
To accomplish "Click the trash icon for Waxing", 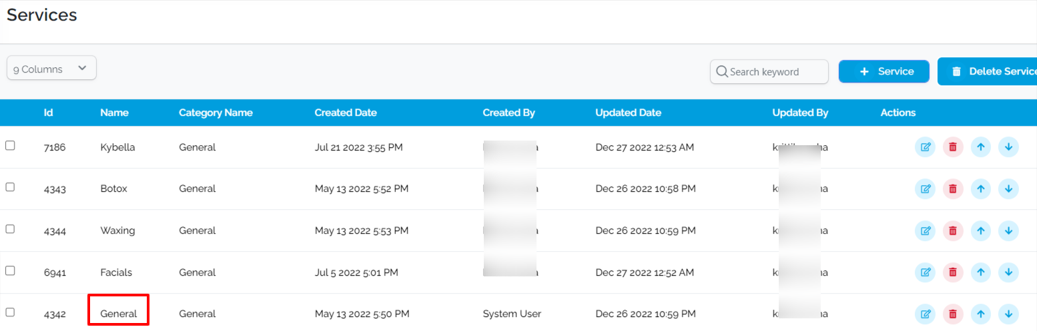I will (x=953, y=231).
